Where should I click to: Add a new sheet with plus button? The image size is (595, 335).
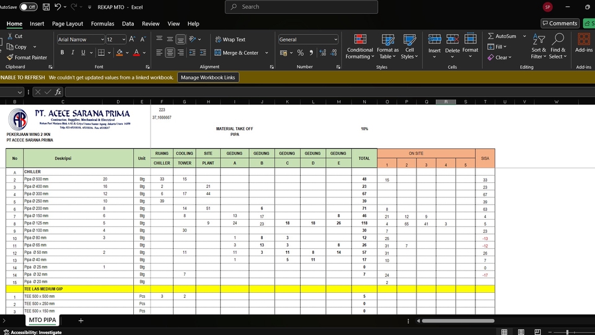tap(81, 321)
